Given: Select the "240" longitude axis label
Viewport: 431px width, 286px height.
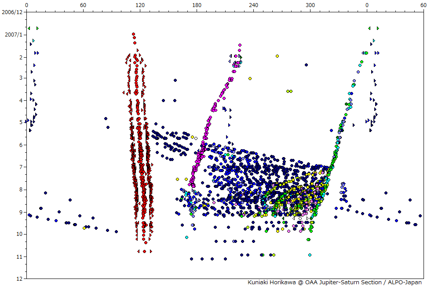Looking at the screenshot, I should [253, 5].
